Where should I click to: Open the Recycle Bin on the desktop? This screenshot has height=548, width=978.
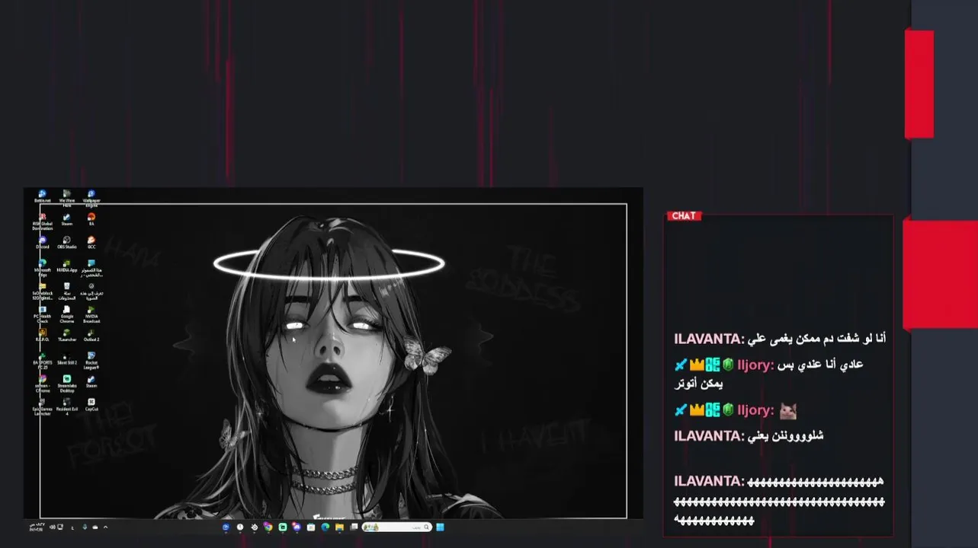tap(66, 290)
